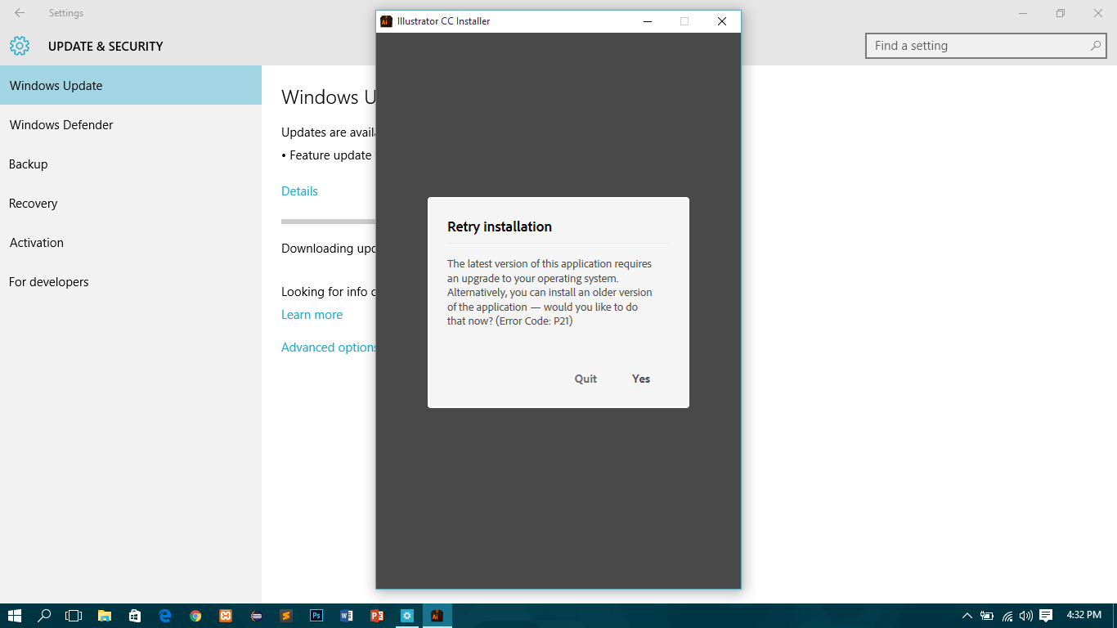Click the Find a setting search box
The image size is (1117, 628).
(x=985, y=46)
